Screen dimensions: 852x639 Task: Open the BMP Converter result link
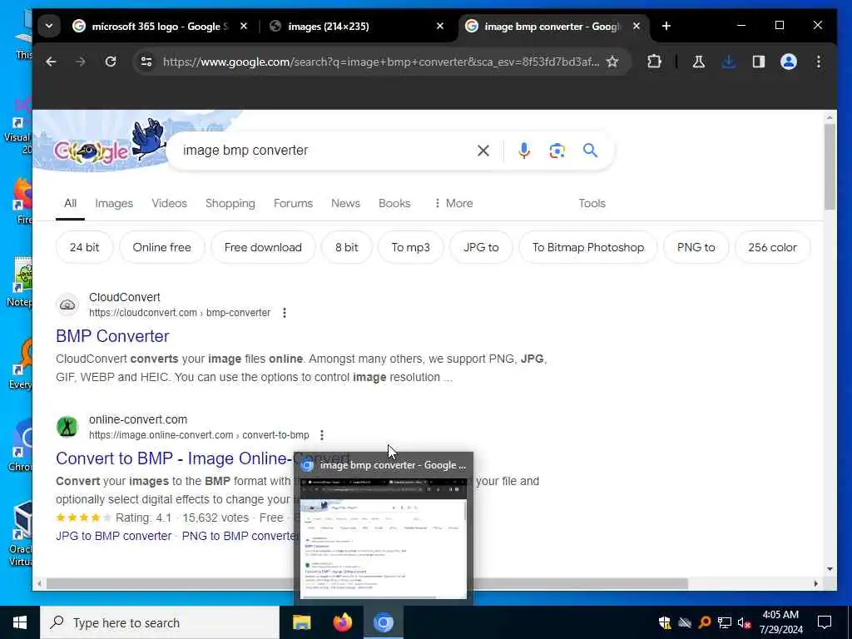[112, 336]
